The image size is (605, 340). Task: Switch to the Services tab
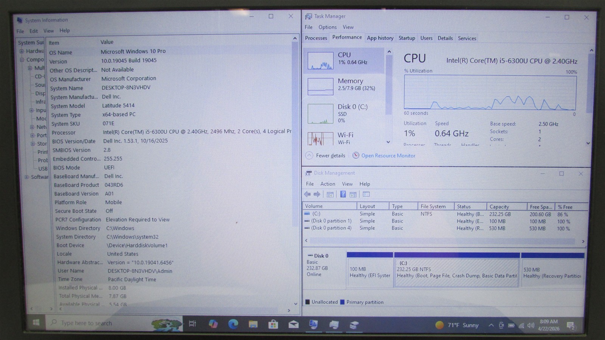[467, 38]
